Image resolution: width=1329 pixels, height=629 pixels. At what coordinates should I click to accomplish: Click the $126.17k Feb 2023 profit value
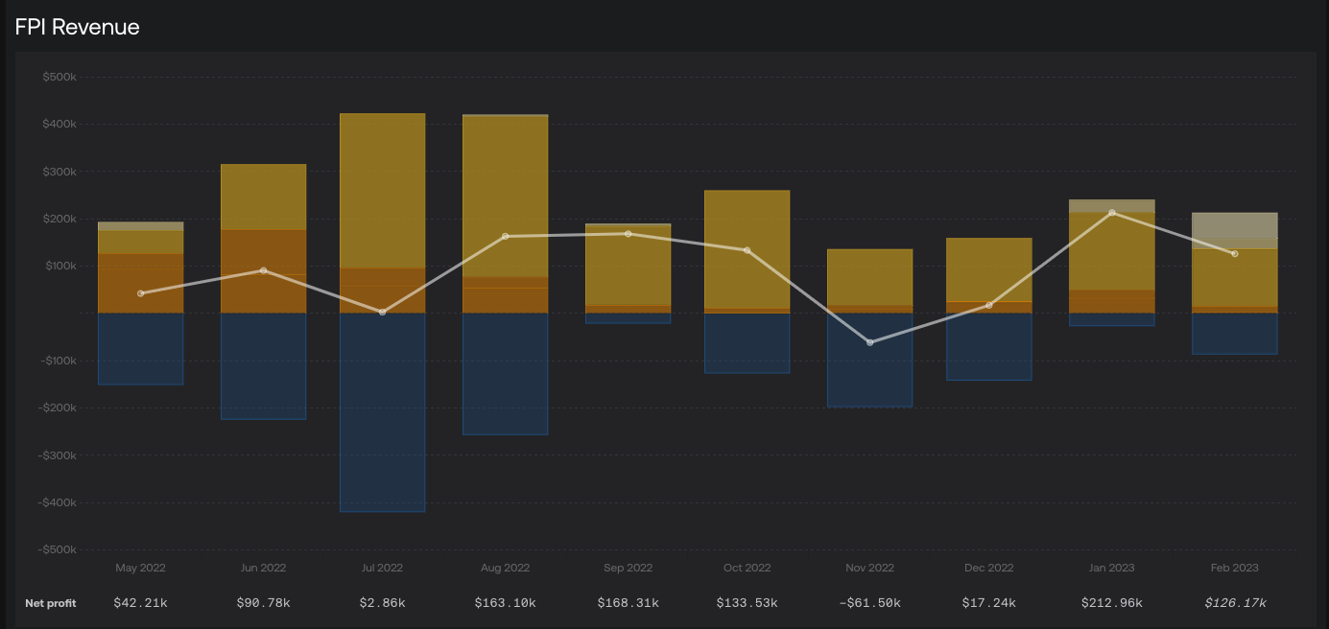pyautogui.click(x=1235, y=603)
